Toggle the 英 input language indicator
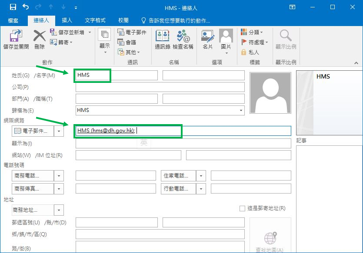The width and height of the screenshot is (363, 253). click(143, 142)
